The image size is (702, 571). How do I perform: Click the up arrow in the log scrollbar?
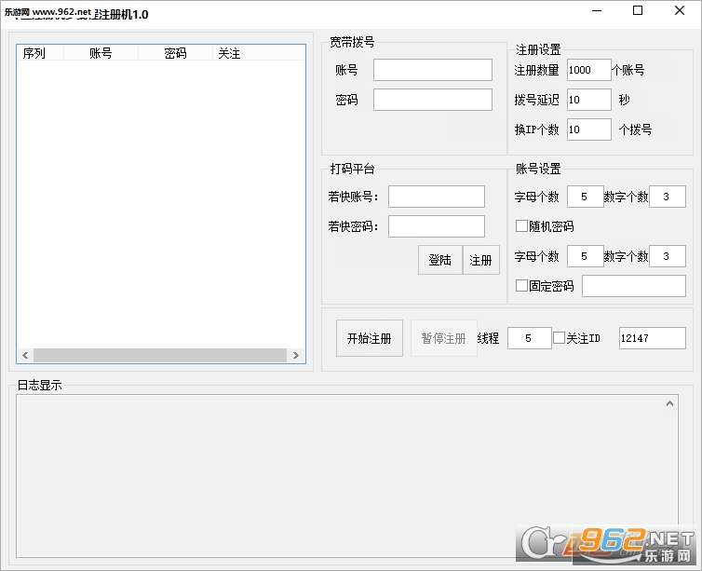click(x=669, y=403)
